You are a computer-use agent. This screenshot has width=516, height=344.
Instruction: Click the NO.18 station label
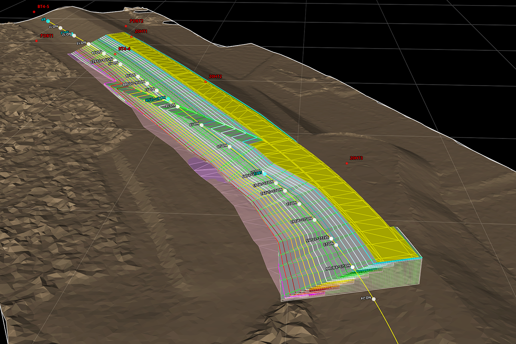pos(170,105)
